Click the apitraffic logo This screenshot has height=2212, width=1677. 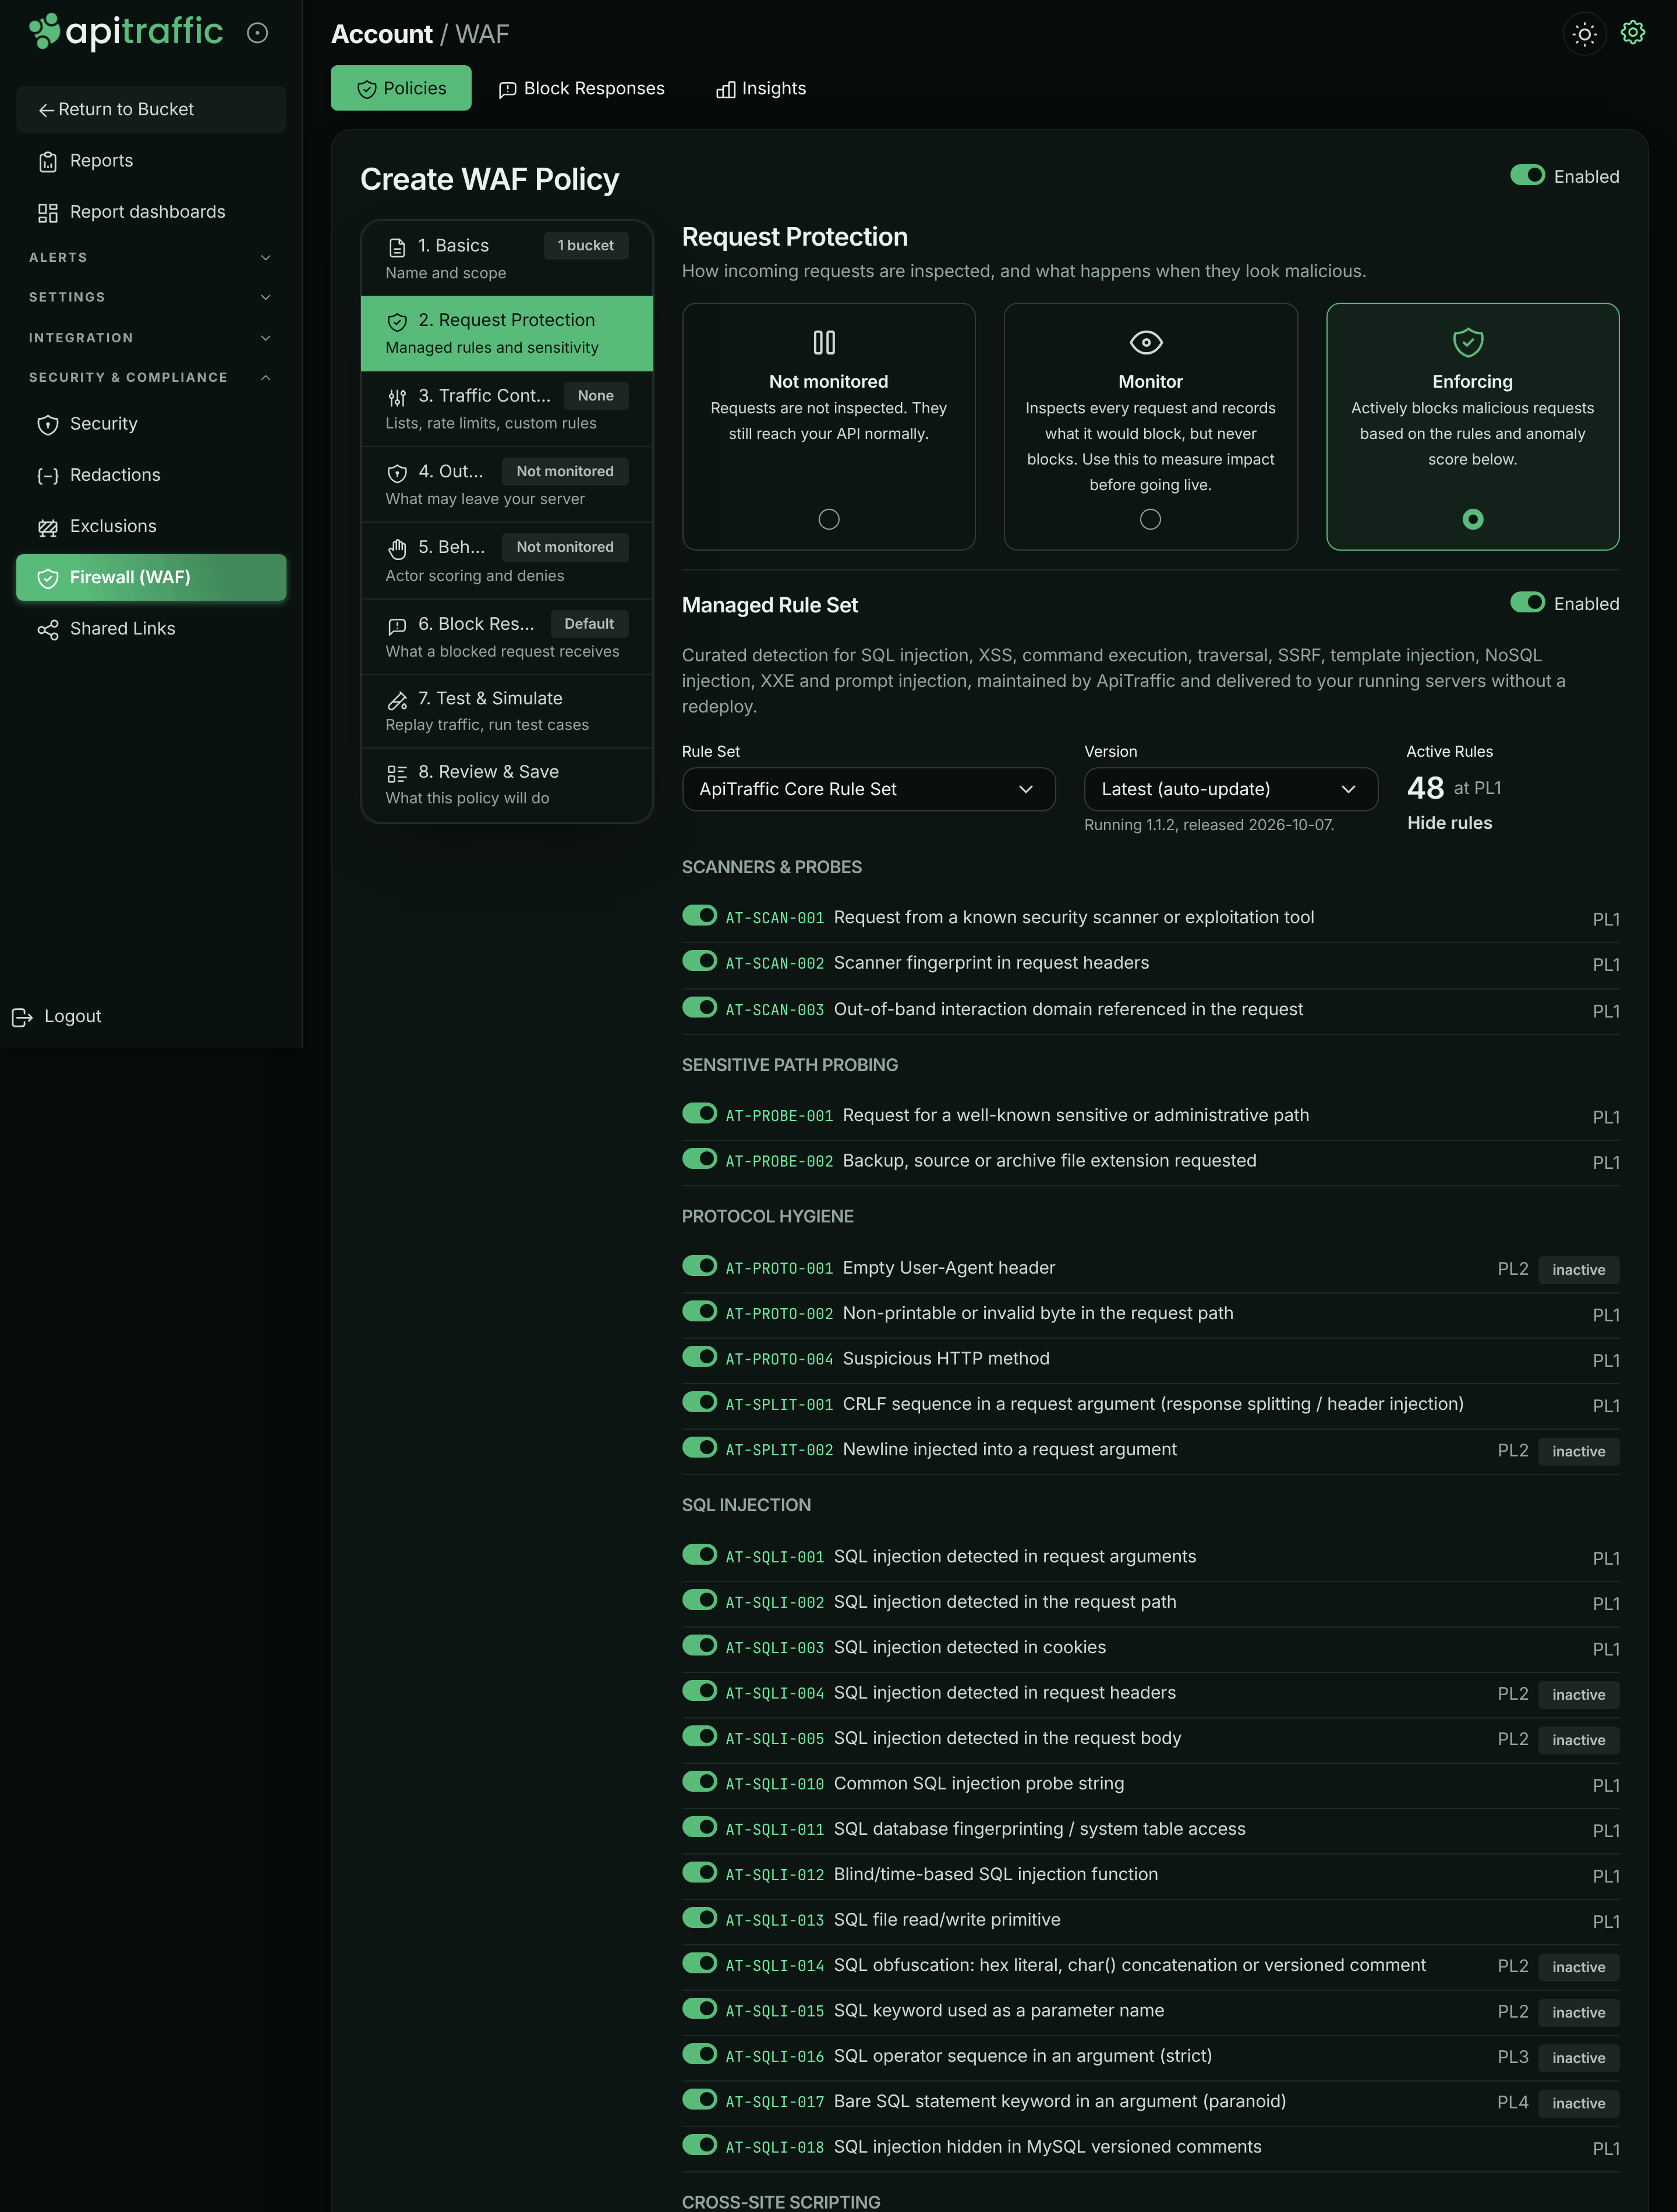(x=126, y=32)
